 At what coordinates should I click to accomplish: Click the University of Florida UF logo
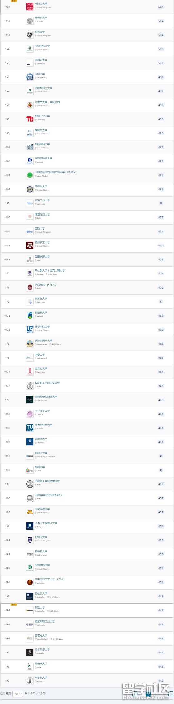[x=30, y=330]
